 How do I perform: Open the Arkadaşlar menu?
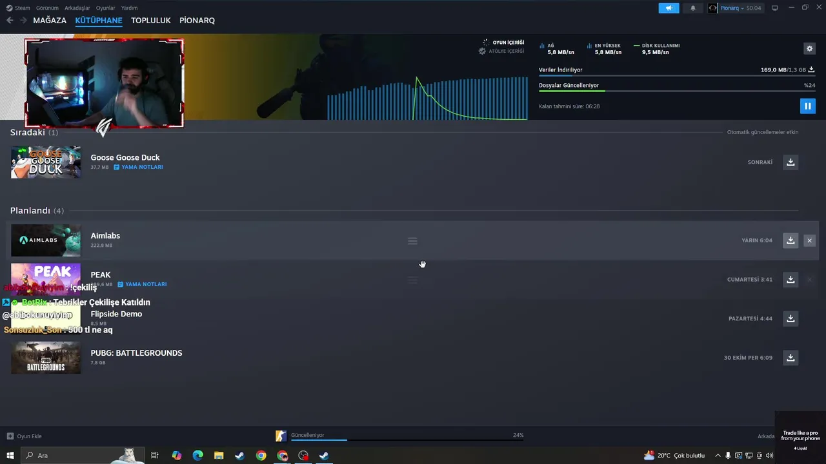77,8
